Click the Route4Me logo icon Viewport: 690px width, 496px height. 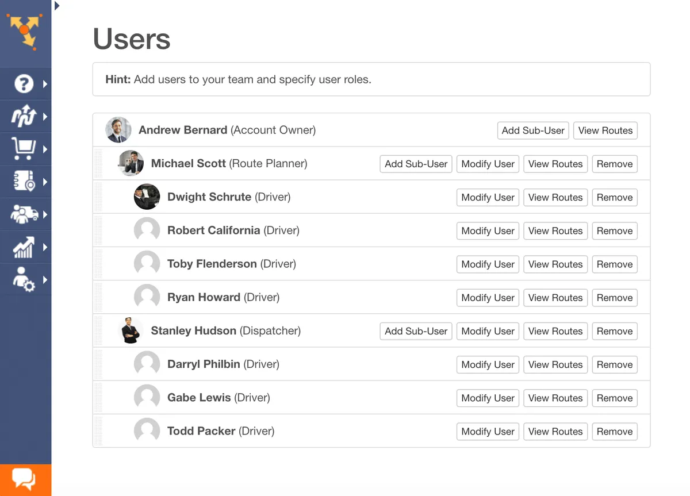coord(24,32)
